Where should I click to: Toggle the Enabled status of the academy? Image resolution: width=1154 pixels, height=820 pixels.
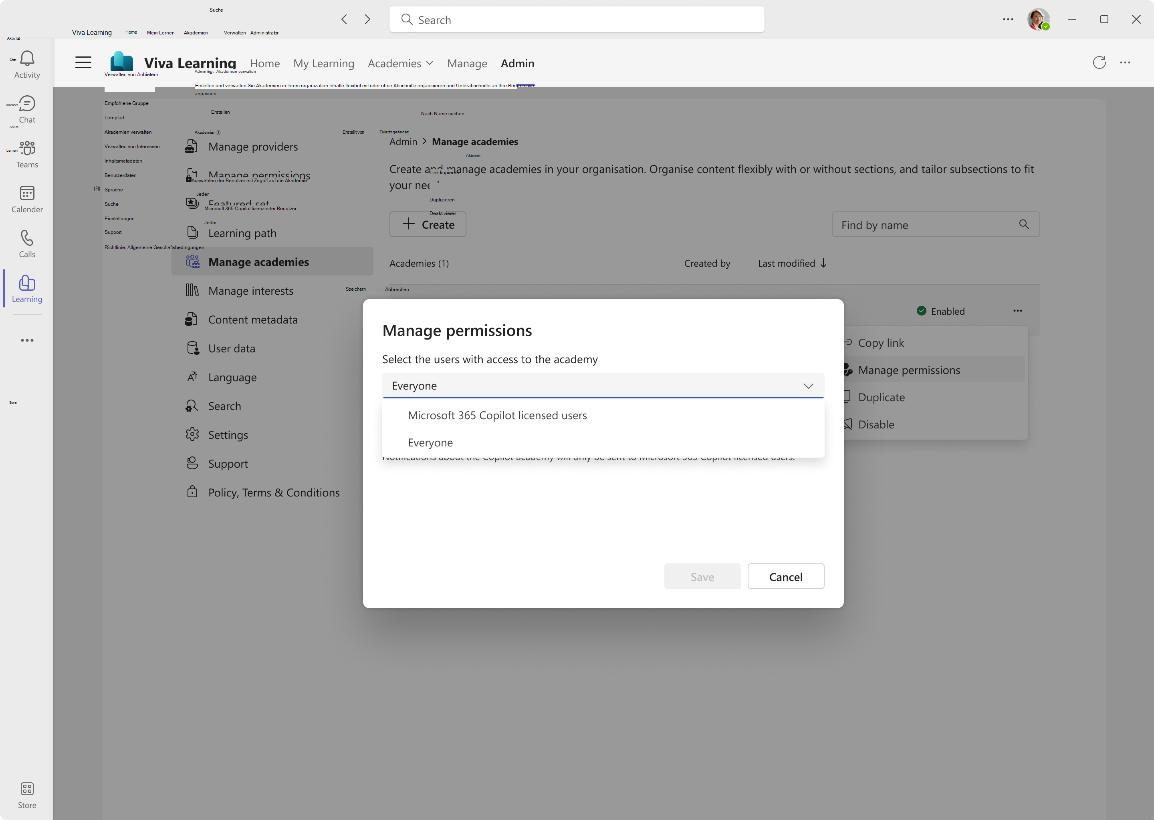(x=941, y=311)
